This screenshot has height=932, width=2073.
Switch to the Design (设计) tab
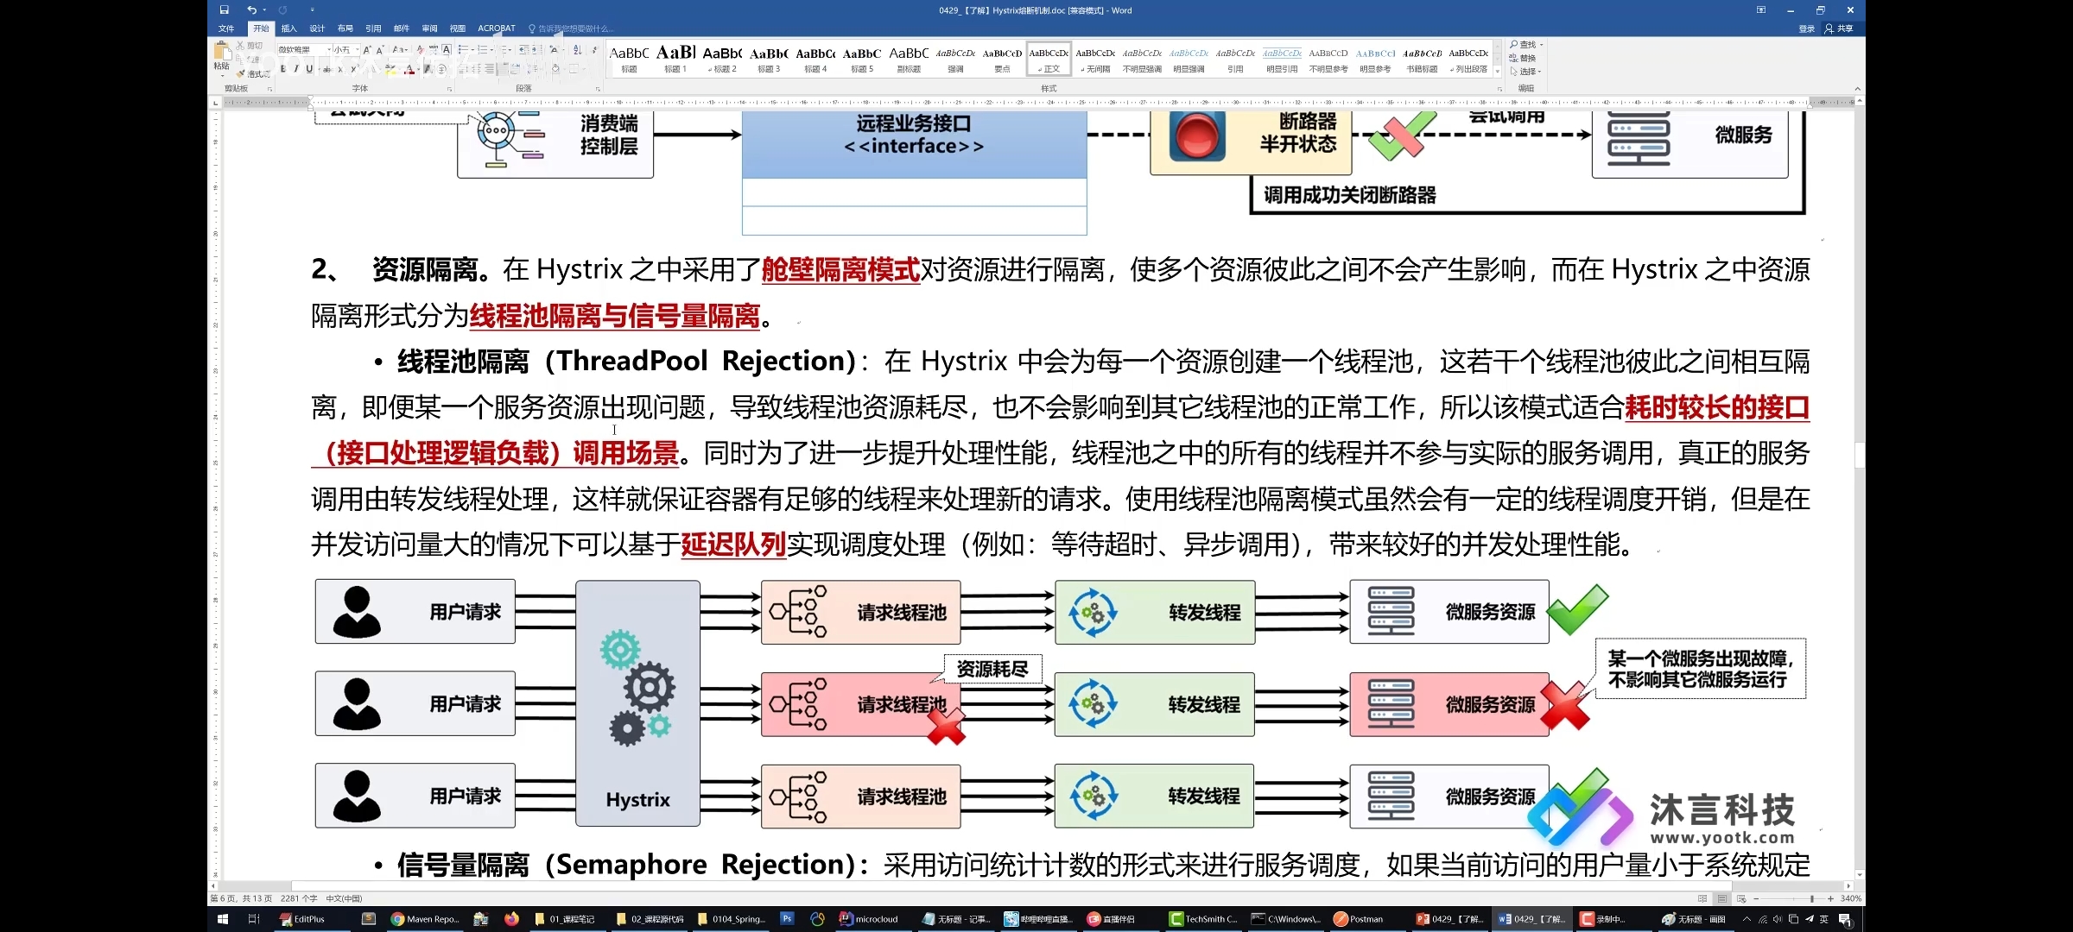pos(317,28)
